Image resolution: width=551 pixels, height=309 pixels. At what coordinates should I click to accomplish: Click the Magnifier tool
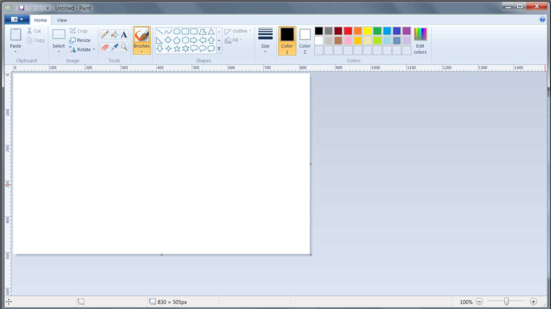[124, 47]
